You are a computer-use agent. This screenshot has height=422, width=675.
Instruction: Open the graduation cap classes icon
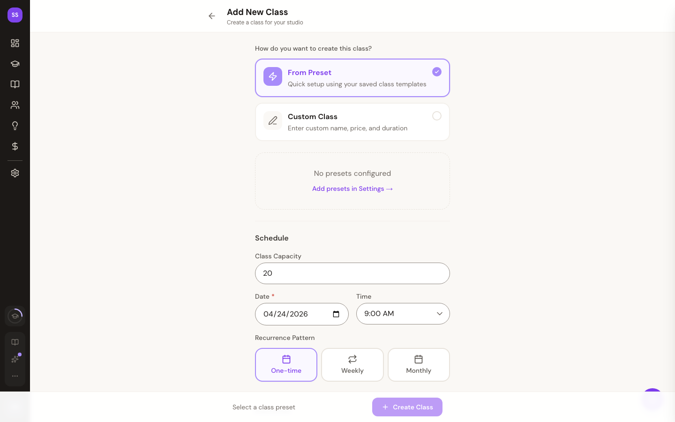pos(15,64)
